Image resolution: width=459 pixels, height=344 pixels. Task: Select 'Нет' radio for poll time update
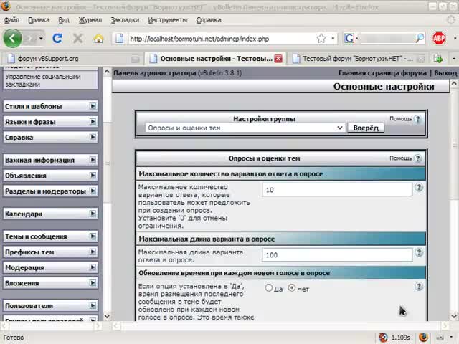click(292, 288)
